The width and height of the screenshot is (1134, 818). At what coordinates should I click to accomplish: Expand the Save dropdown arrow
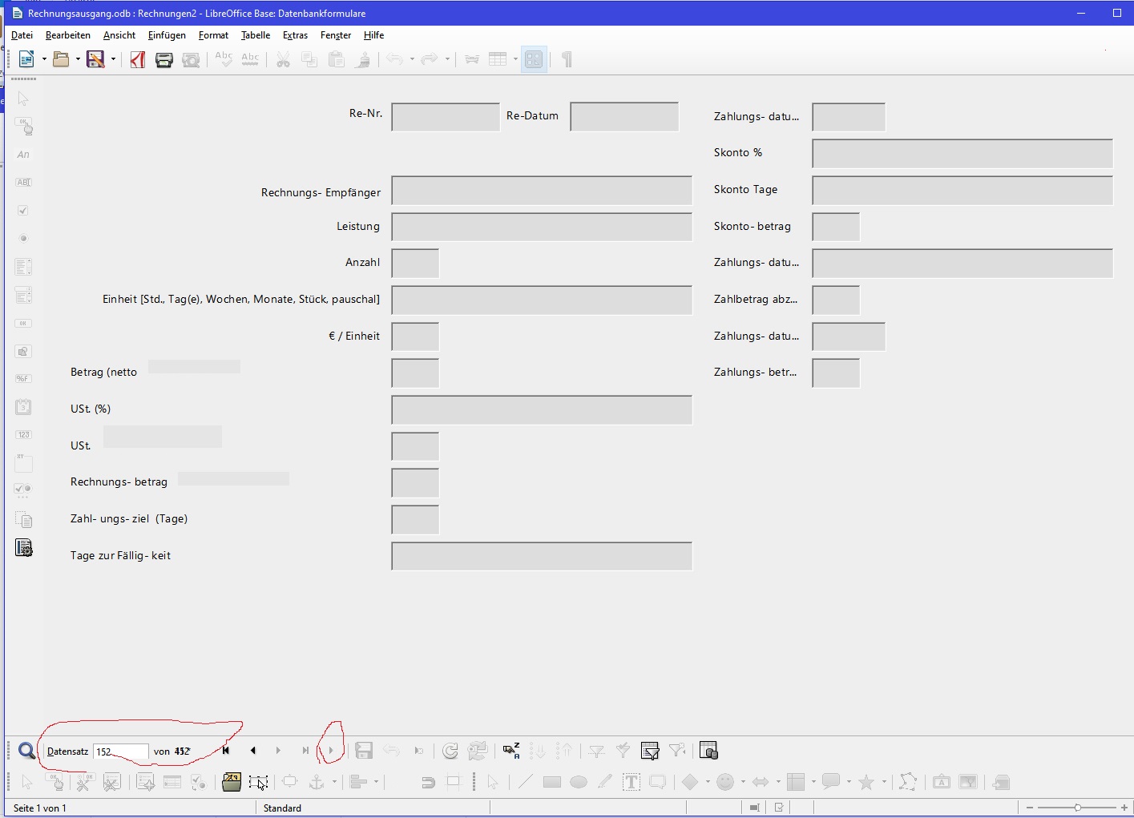click(113, 59)
